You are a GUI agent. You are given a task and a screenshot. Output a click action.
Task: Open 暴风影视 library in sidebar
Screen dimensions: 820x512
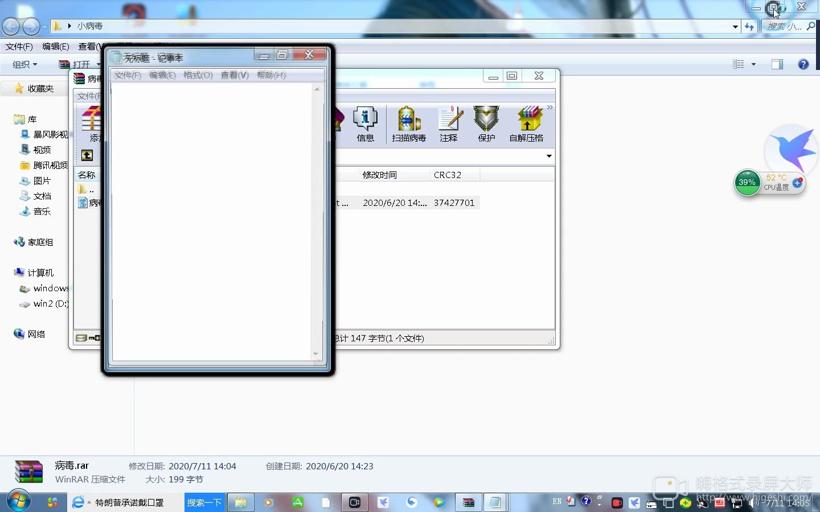[x=44, y=134]
